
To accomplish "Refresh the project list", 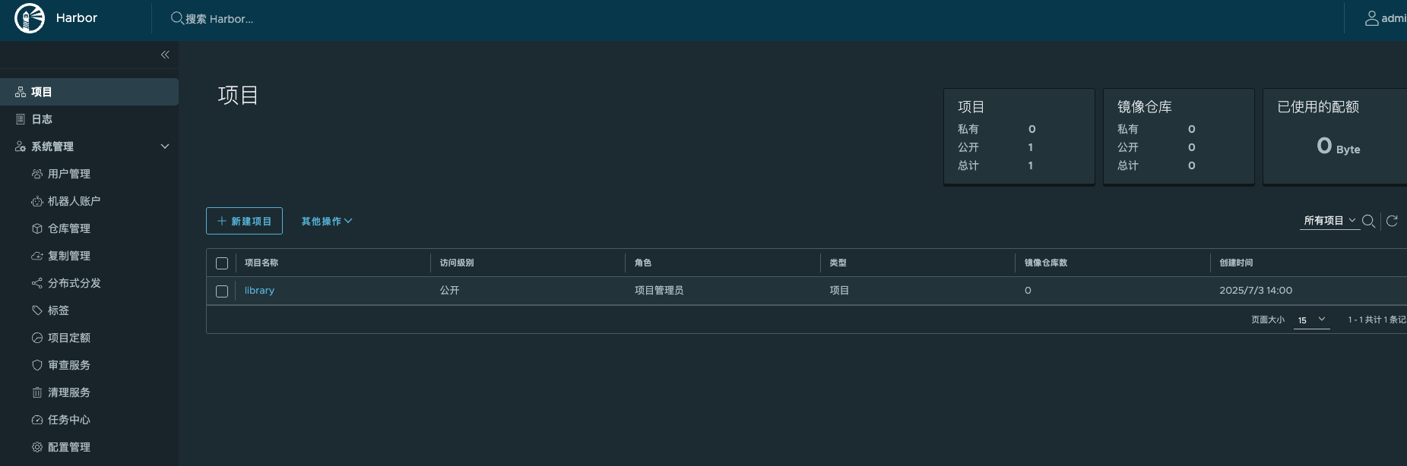I will click(1392, 221).
